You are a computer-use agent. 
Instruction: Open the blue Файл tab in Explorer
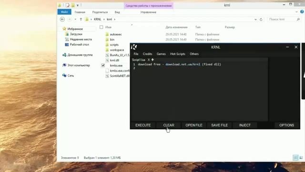point(64,12)
